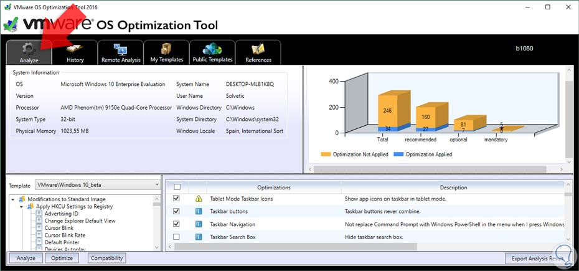
Task: Click the Cursor Blink item icon
Action: click(39, 228)
